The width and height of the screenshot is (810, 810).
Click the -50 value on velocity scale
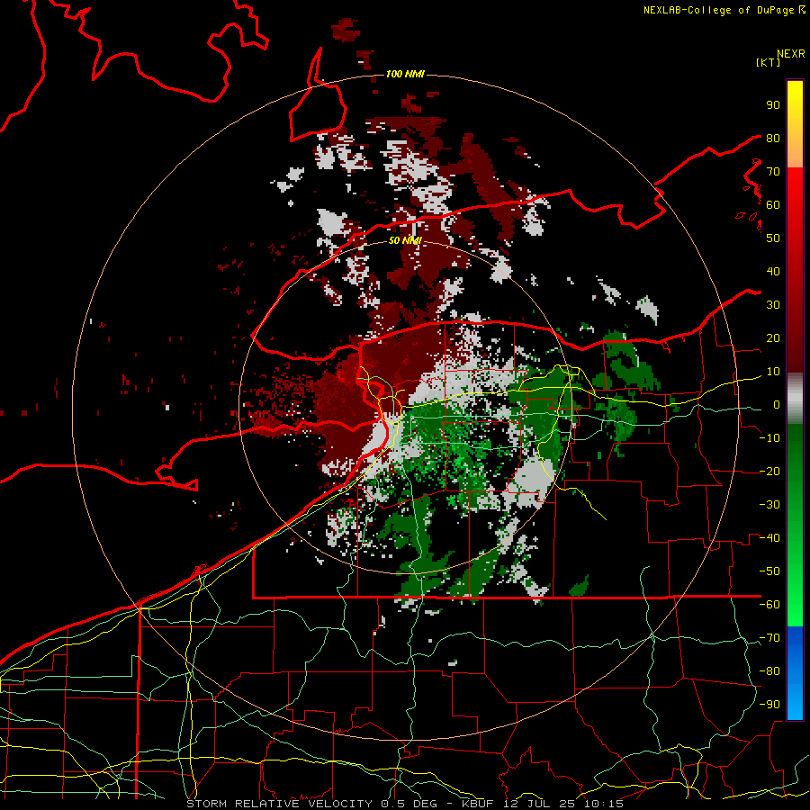coord(769,571)
